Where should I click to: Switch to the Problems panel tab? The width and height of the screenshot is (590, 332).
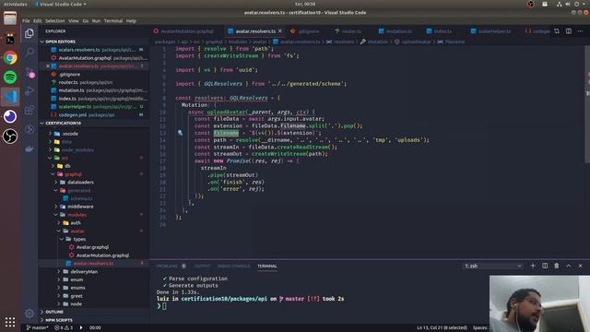[167, 266]
